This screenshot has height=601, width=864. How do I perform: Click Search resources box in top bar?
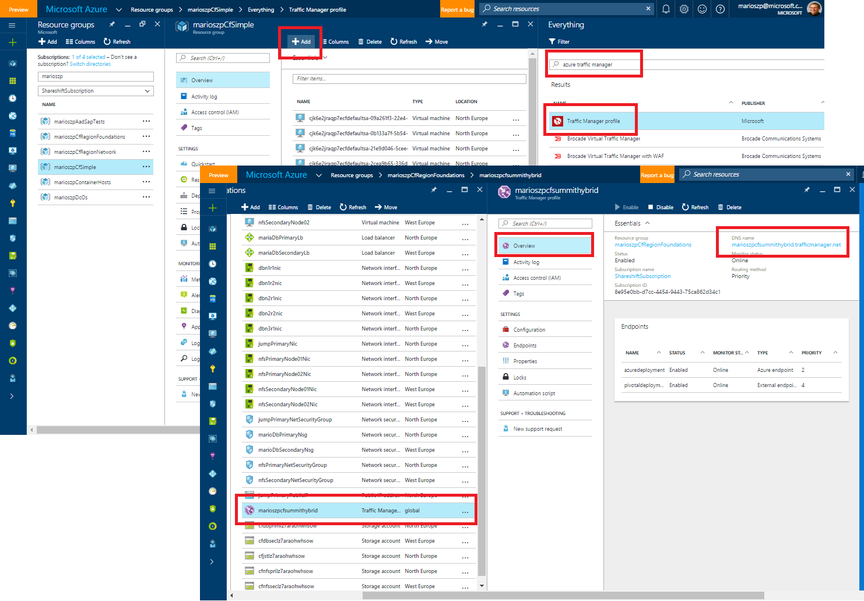coord(567,9)
